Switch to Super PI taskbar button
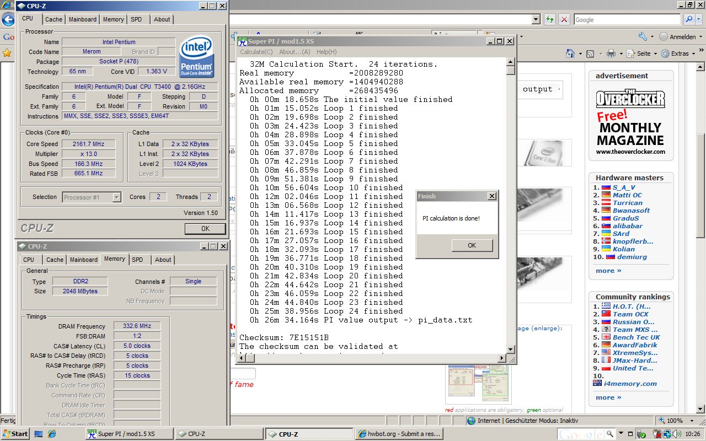The height and width of the screenshot is (441, 706). (129, 434)
